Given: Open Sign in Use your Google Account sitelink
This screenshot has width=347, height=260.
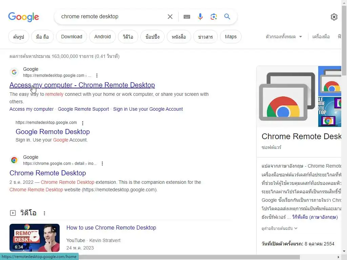Looking at the screenshot, I should pos(148,109).
